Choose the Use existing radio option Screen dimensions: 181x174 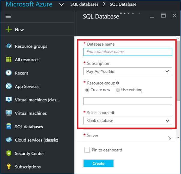(x=118, y=90)
